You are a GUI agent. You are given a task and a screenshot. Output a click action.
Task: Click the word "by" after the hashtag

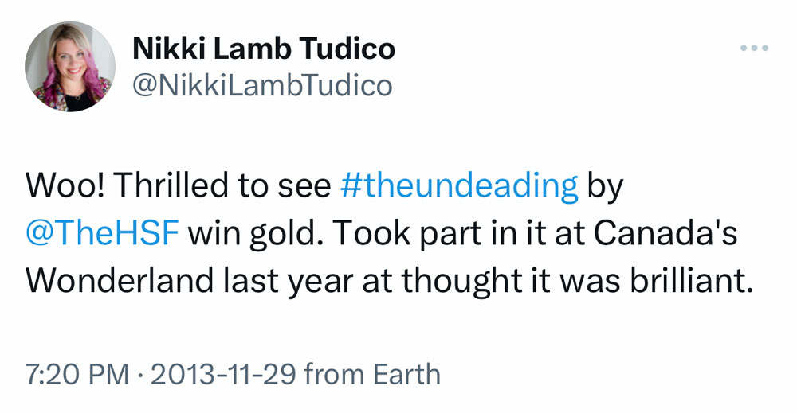point(605,185)
